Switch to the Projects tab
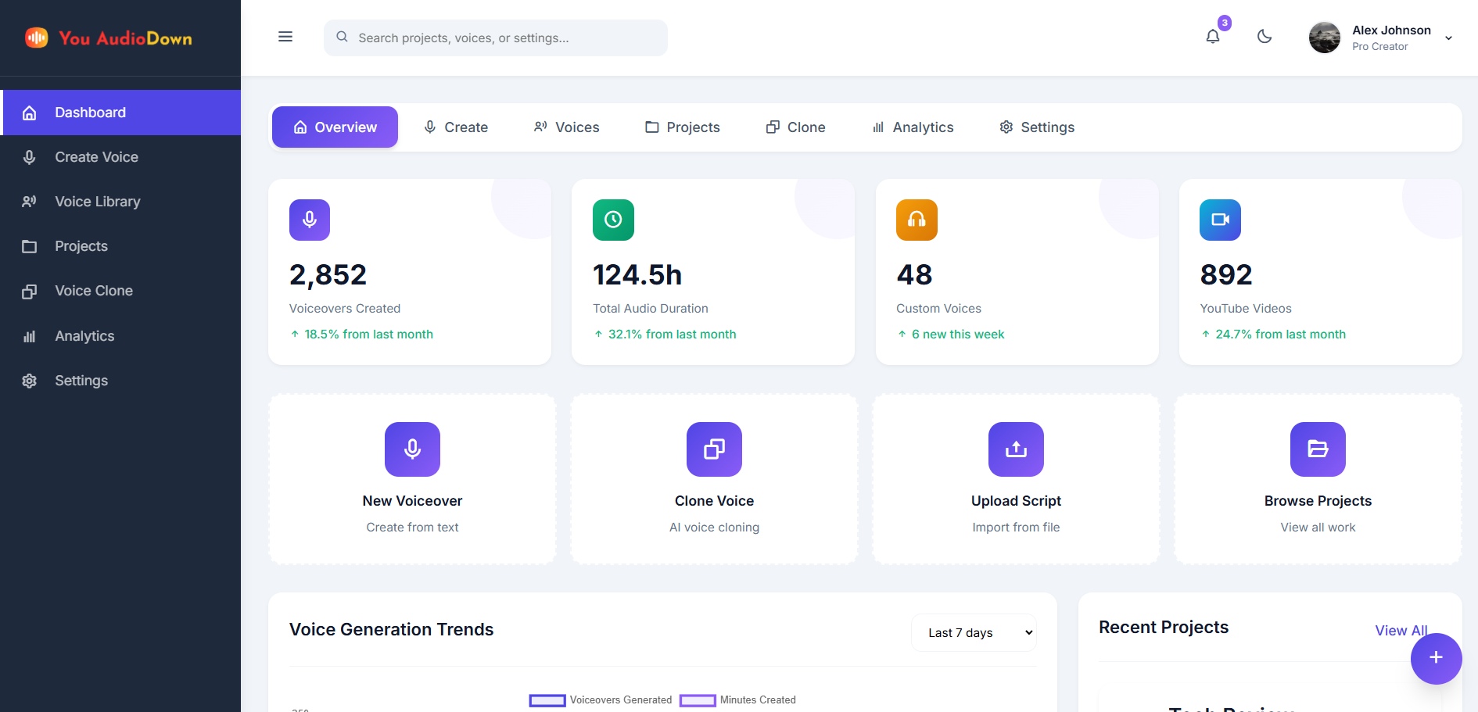 click(x=682, y=127)
